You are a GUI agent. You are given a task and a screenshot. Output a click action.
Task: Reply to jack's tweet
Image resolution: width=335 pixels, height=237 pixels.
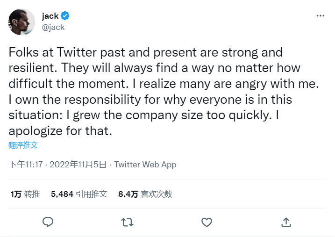click(x=48, y=222)
